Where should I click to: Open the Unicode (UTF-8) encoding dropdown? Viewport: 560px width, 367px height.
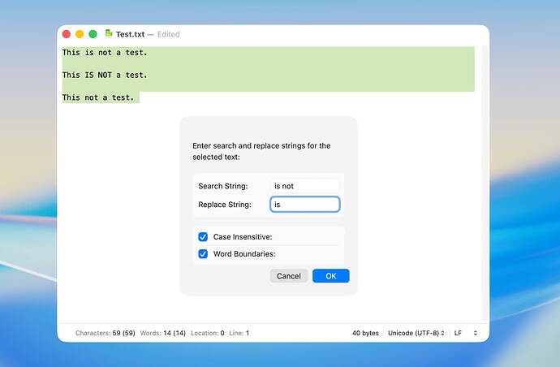tap(416, 333)
